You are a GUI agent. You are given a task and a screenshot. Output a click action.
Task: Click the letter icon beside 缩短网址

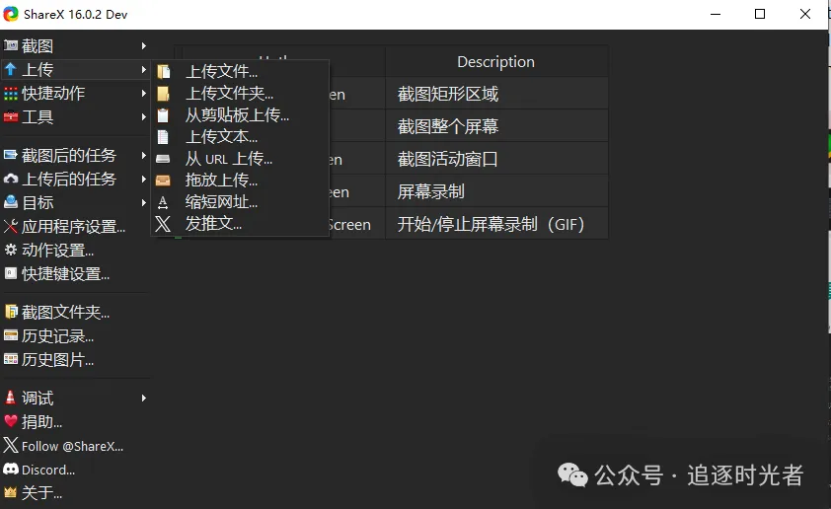click(x=163, y=202)
